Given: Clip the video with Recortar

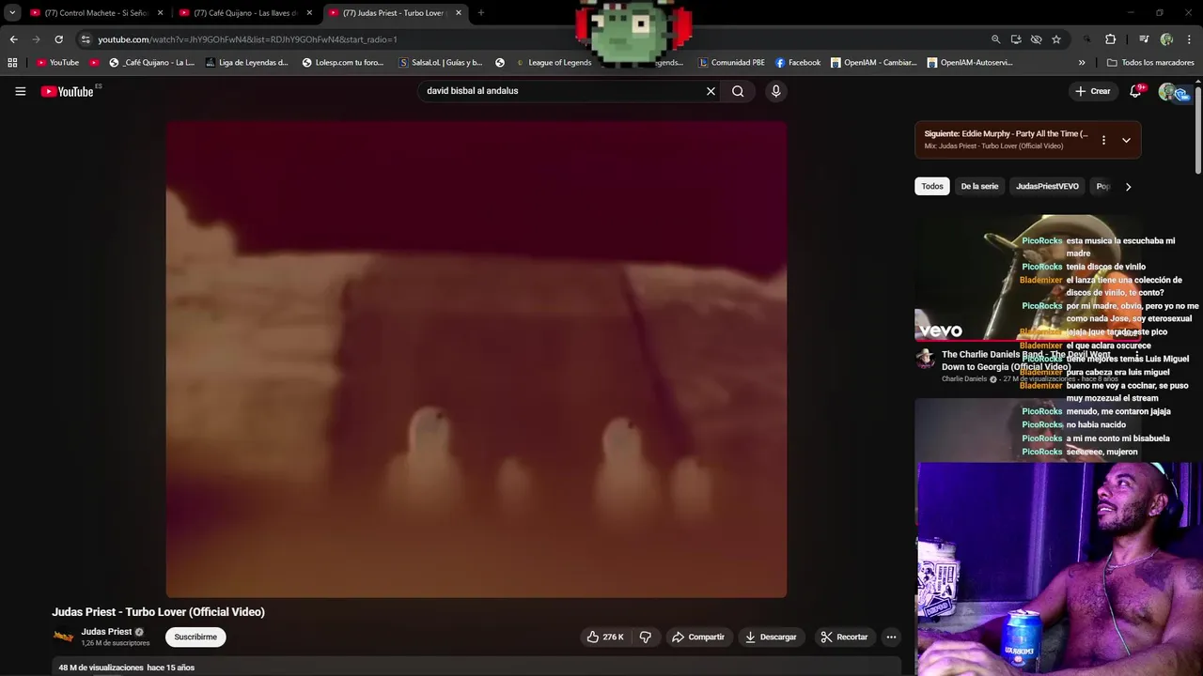Looking at the screenshot, I should [x=844, y=637].
